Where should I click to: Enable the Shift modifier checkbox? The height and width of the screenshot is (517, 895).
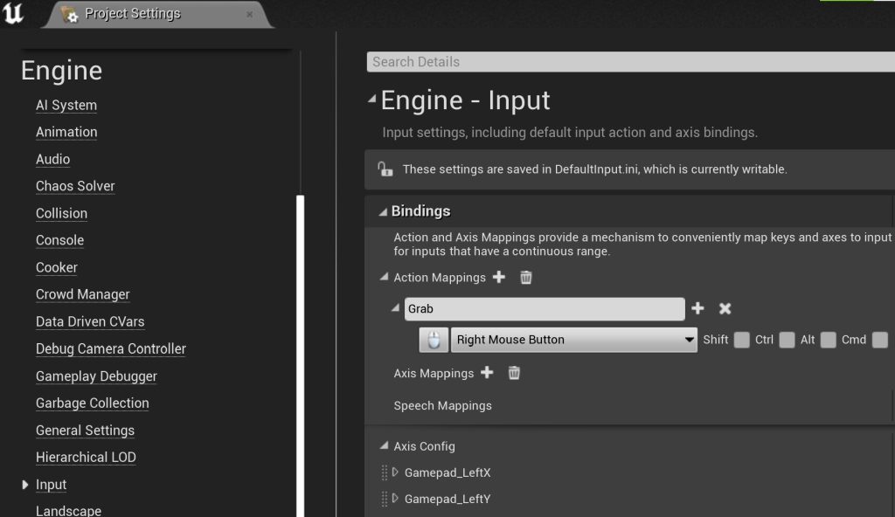(x=741, y=340)
